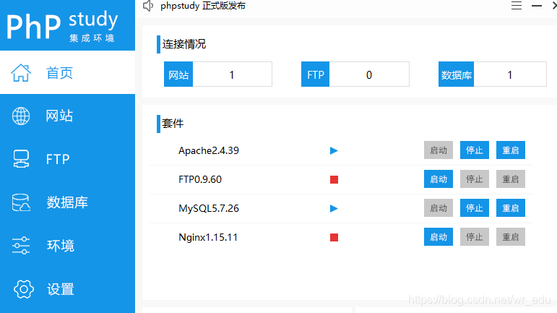The image size is (557, 313).
Task: Click the MySQL5.7.26 service name
Action: (x=209, y=208)
